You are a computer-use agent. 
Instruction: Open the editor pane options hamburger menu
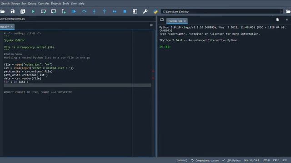pos(151,25)
